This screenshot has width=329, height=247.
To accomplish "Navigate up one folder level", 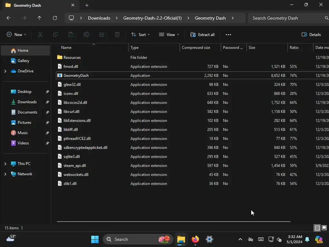I will (39, 18).
